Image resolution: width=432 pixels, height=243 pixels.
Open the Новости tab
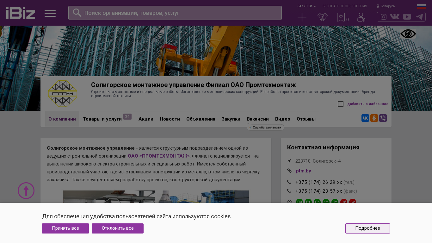170,119
